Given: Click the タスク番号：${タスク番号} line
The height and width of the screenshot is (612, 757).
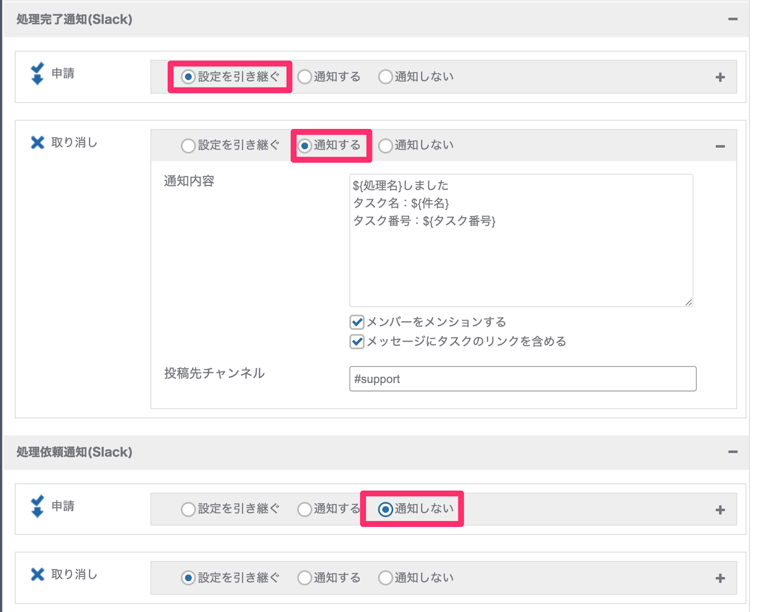Looking at the screenshot, I should [424, 221].
